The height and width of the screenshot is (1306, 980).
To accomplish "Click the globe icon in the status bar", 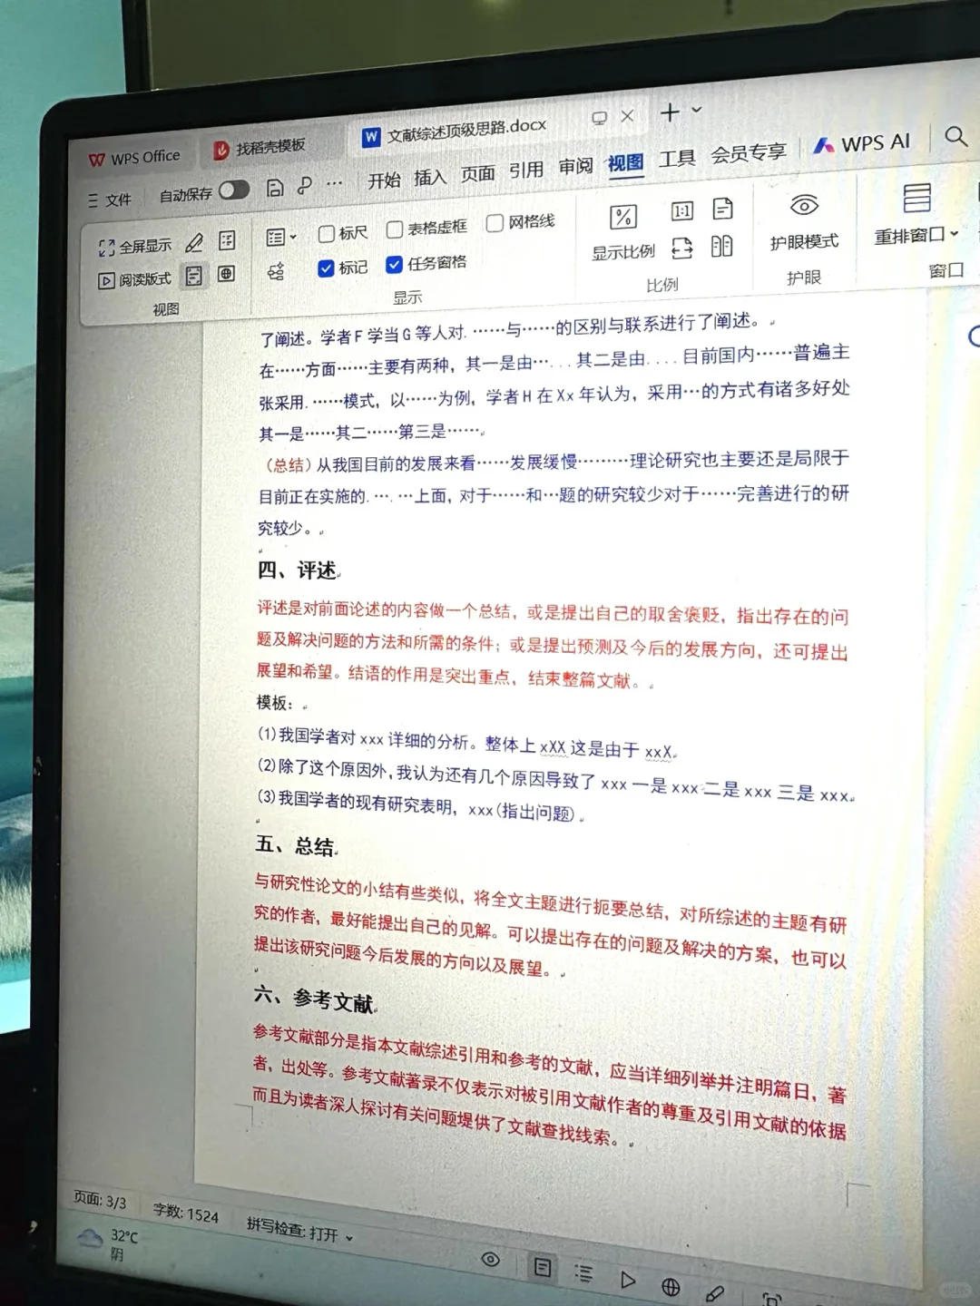I will 671,1285.
